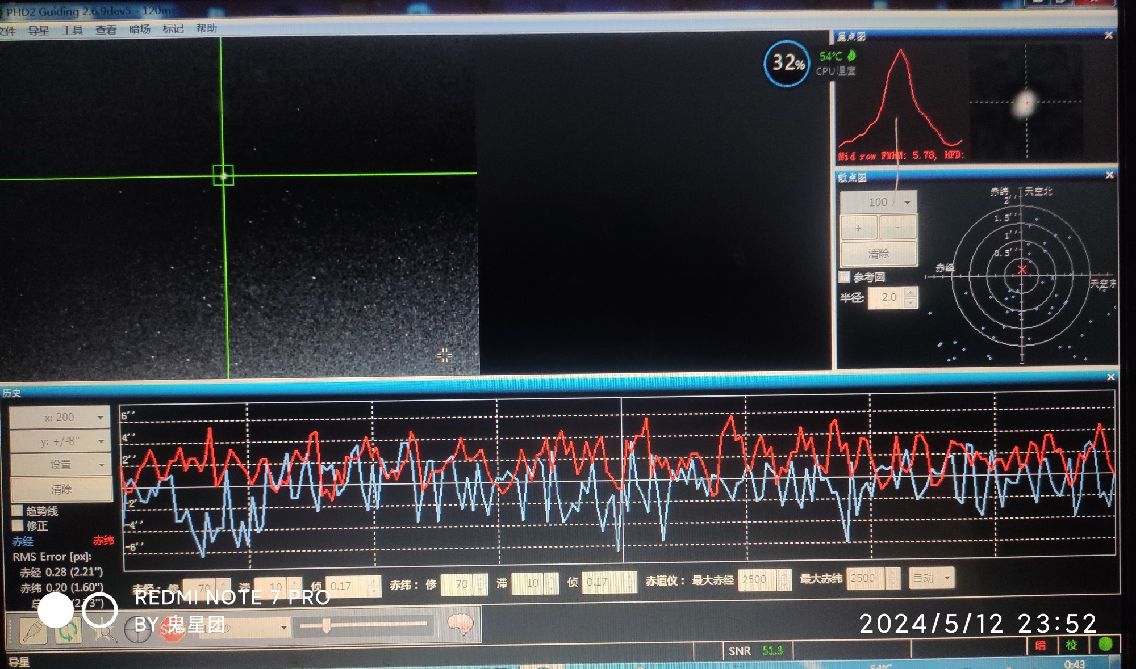Start looping exposures with green arrows icon
Screen dimensions: 1136x669
68,630
